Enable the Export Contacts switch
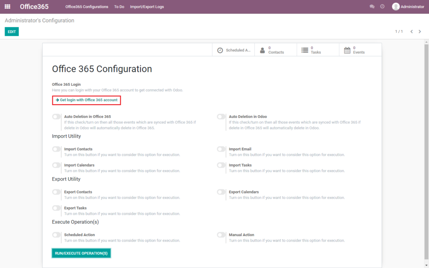 tap(57, 192)
